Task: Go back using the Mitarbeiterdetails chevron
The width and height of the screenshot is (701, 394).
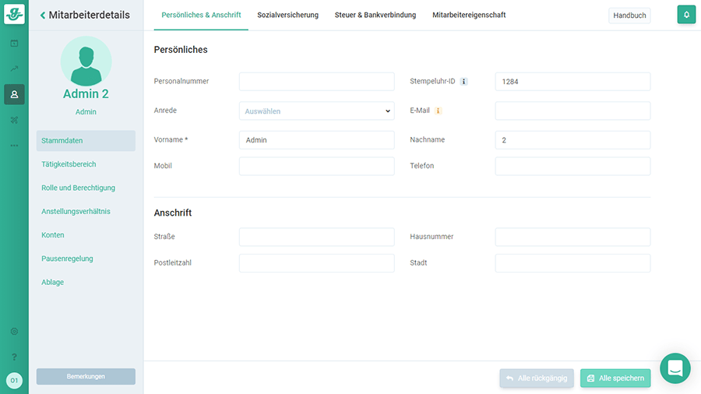Action: pos(43,15)
